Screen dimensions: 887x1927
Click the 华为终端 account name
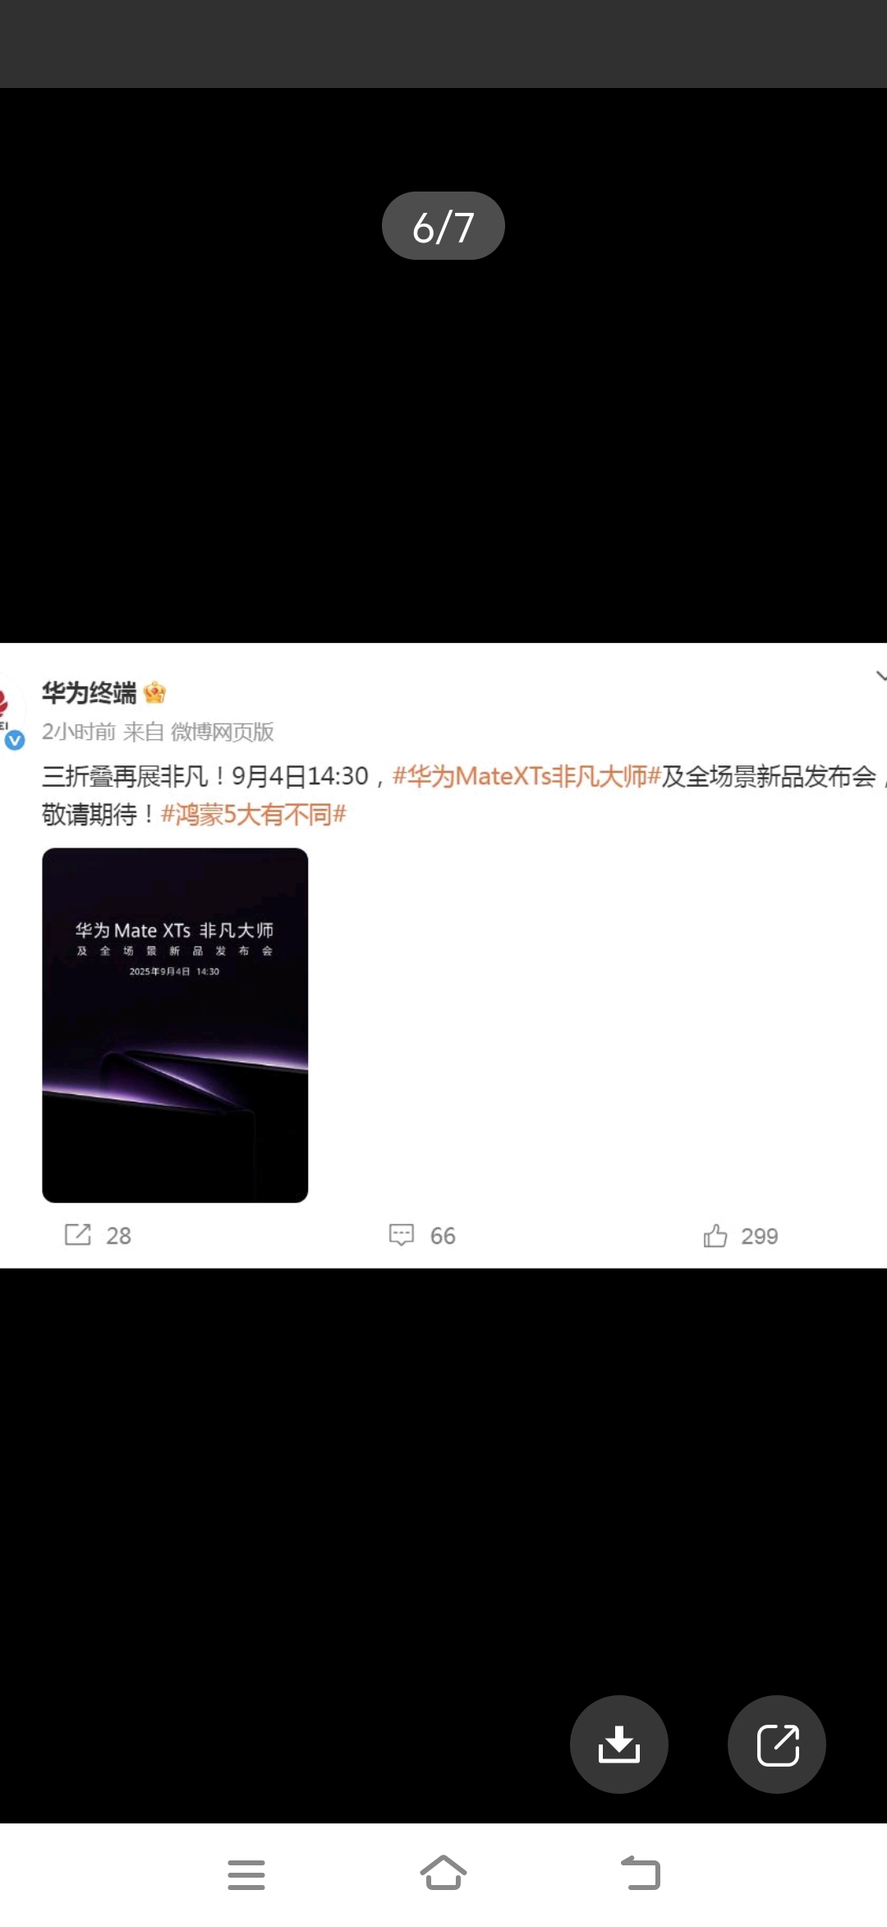click(x=89, y=693)
